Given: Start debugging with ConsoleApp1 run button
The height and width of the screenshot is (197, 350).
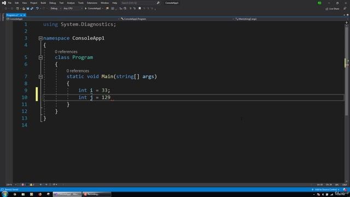Looking at the screenshot, I should click(93, 9).
